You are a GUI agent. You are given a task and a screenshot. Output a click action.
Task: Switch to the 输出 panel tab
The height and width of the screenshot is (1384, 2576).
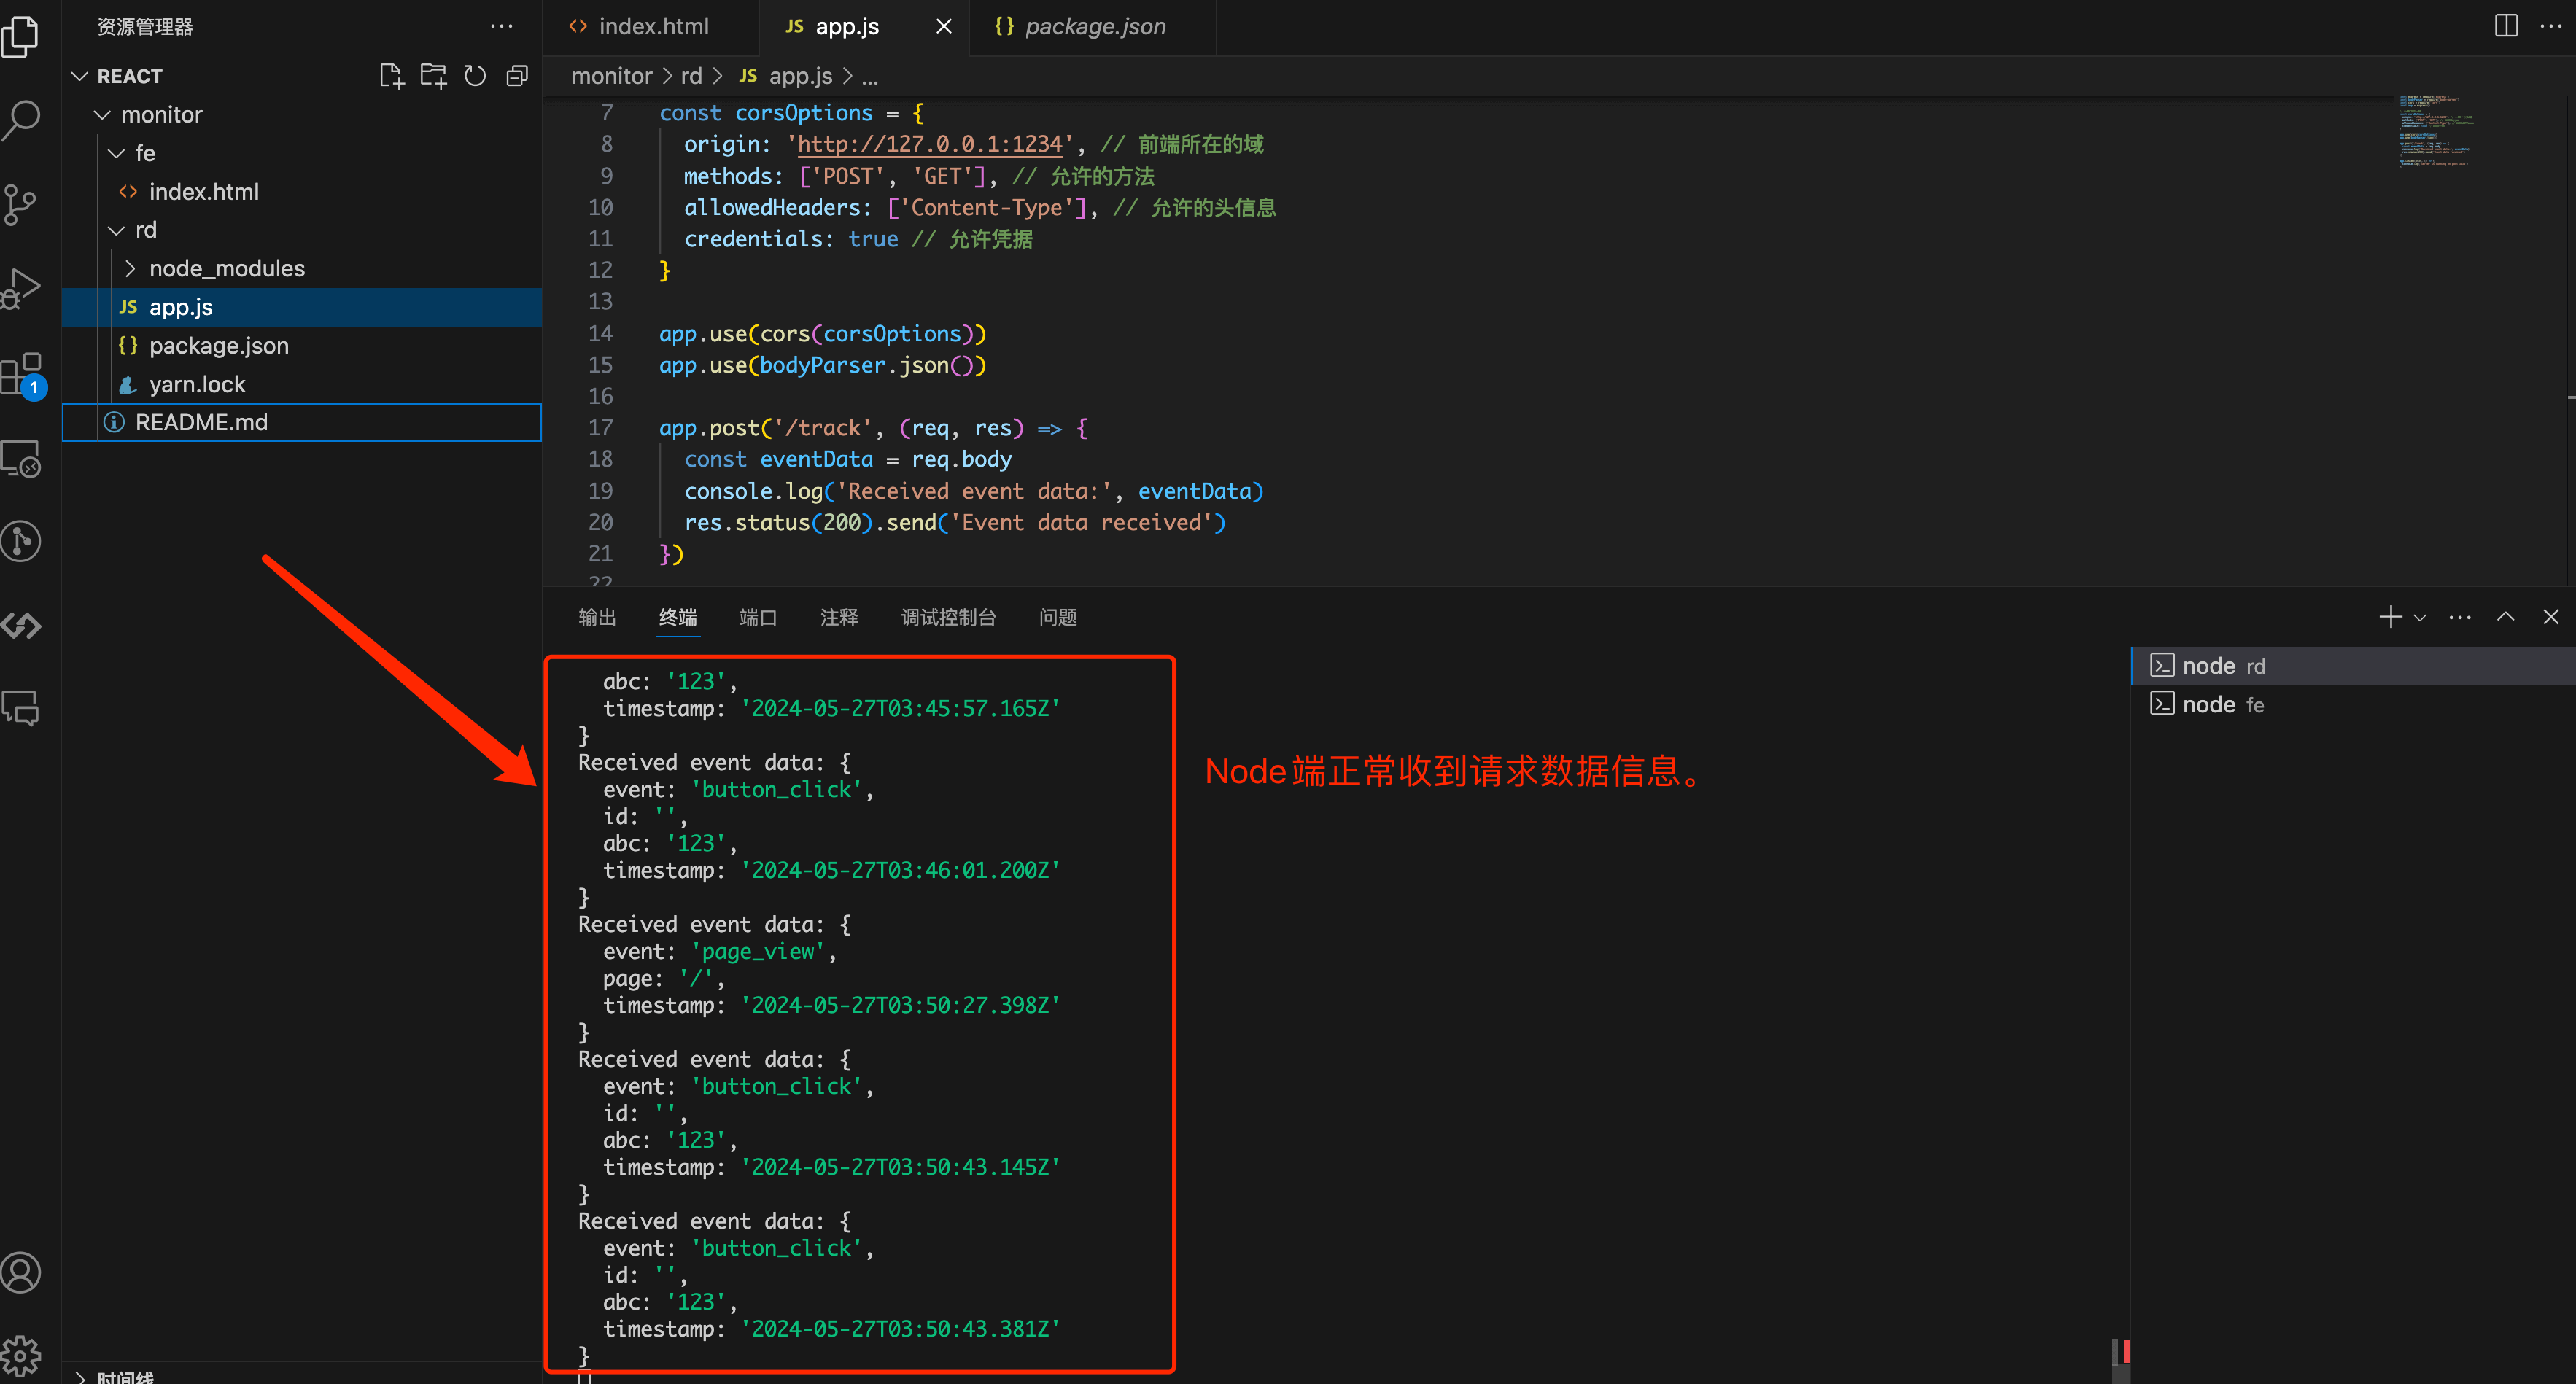(597, 617)
